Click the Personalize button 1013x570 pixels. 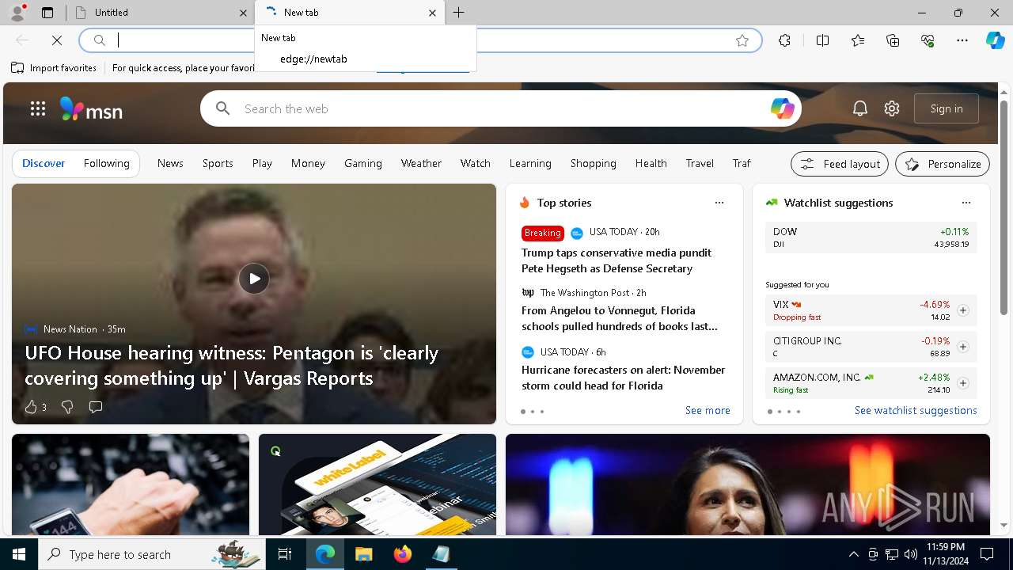(943, 164)
